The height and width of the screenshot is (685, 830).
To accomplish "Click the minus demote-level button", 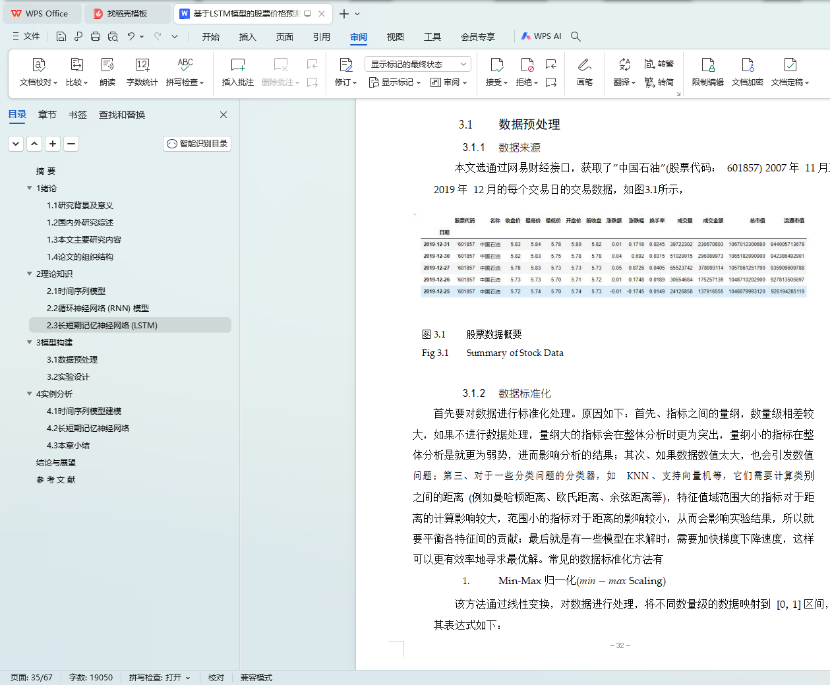I will coord(71,143).
